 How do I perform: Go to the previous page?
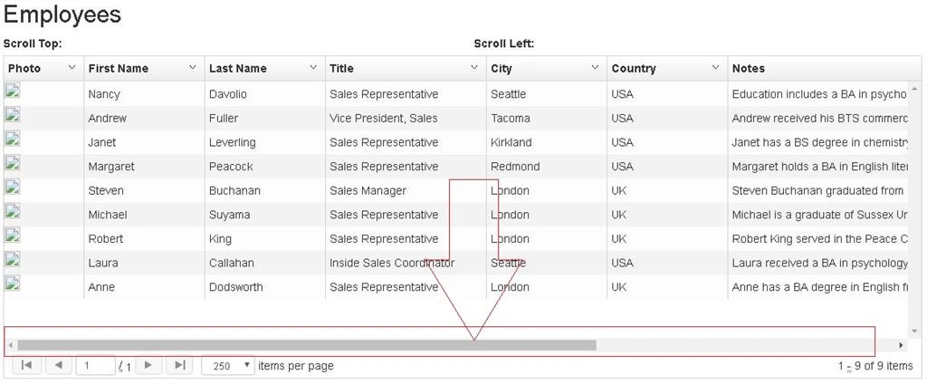[58, 365]
